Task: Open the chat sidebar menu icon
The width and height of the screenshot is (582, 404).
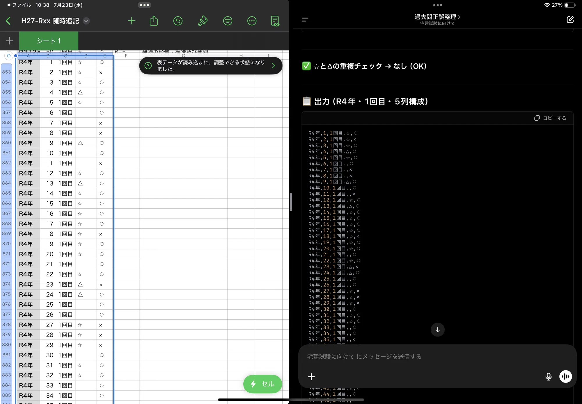Action: pyautogui.click(x=305, y=19)
